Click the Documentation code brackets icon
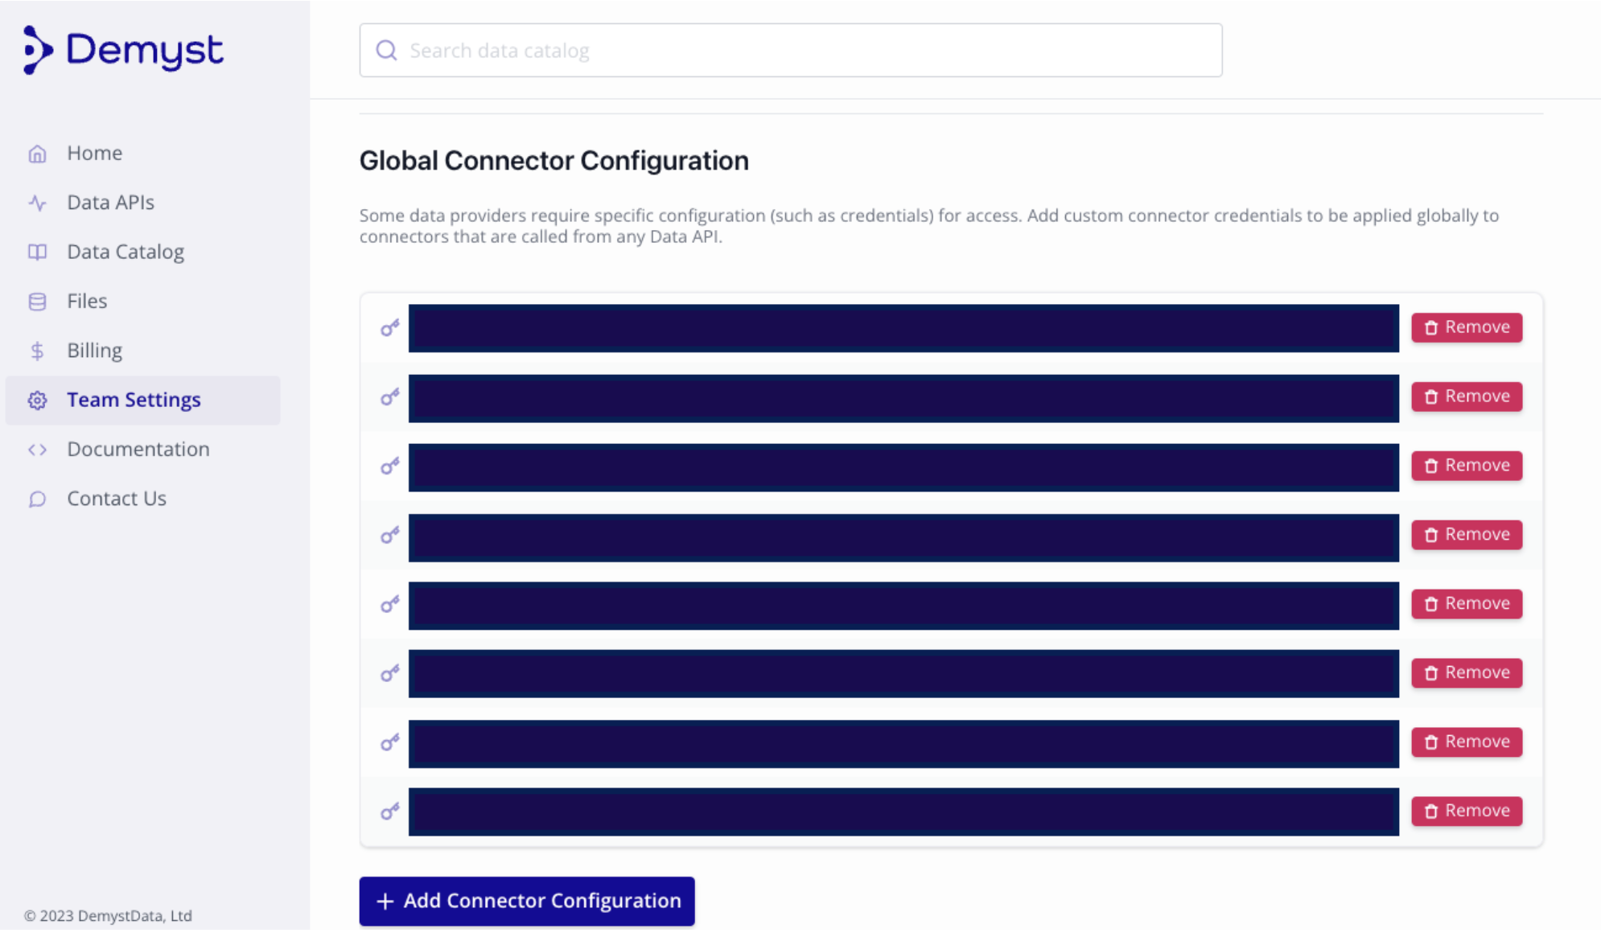Screen dimensions: 1601x933 37,450
